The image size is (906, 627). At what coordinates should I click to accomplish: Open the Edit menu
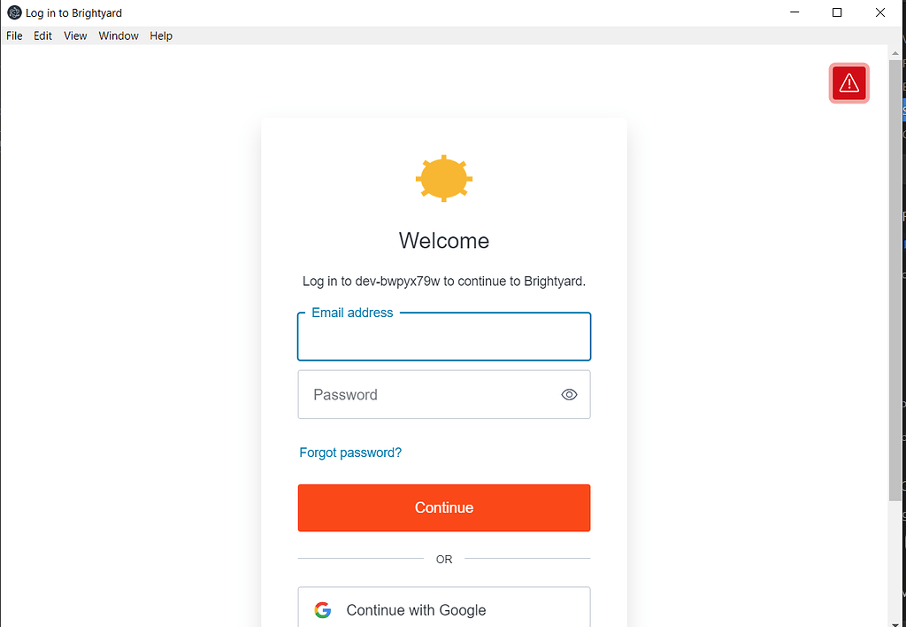click(x=42, y=35)
